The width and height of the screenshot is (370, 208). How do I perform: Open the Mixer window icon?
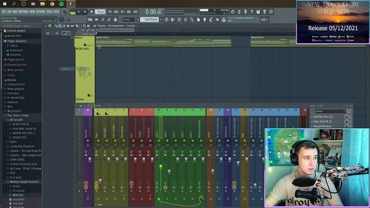pos(186,20)
